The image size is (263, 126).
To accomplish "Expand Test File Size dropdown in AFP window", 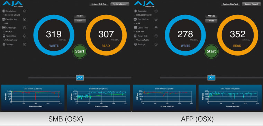I will pyautogui.click(x=156, y=19).
